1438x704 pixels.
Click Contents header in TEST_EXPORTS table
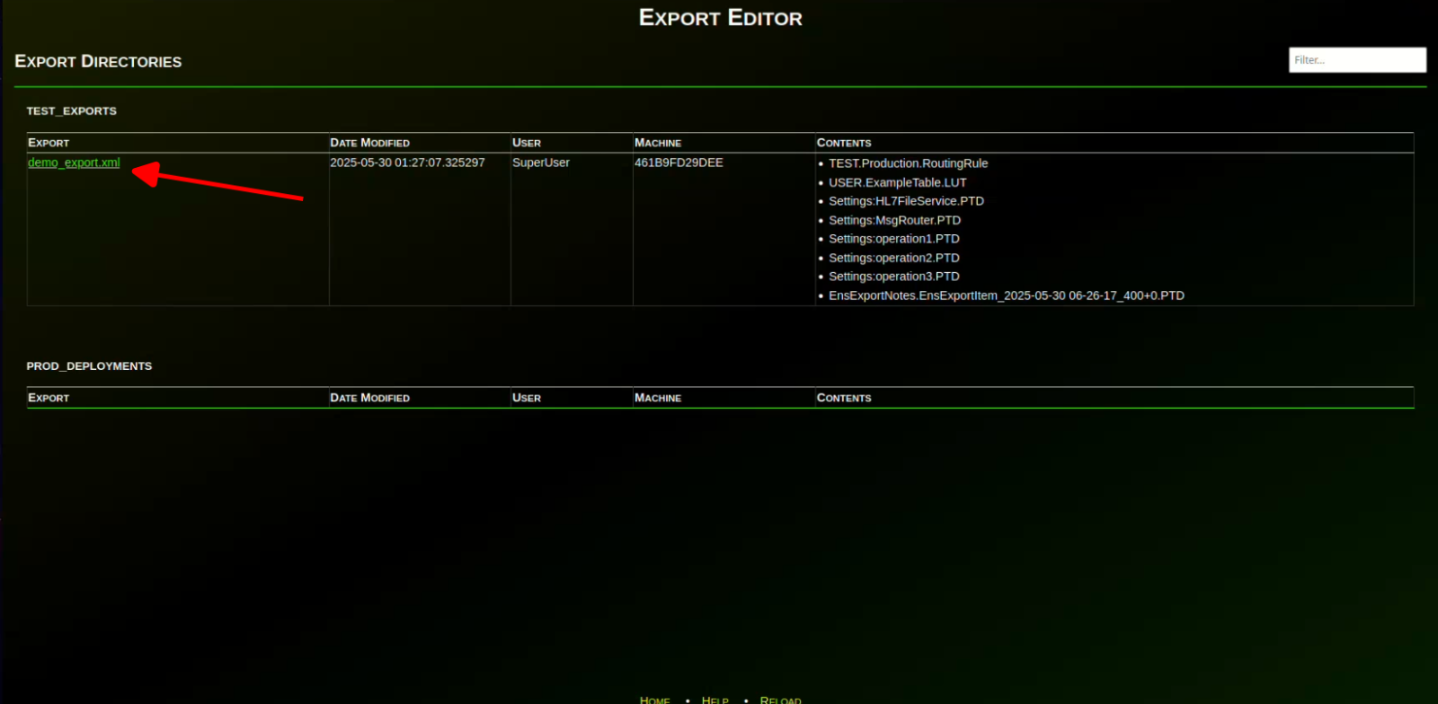(x=844, y=143)
